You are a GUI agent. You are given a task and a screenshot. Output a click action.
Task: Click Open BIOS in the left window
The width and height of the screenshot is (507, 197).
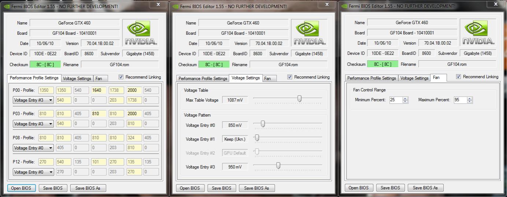click(22, 188)
